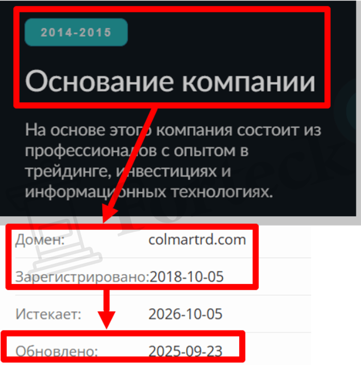Screen dimensions: 361x365
Task: Click the teal 2014-2015 badge
Action: coord(76,32)
